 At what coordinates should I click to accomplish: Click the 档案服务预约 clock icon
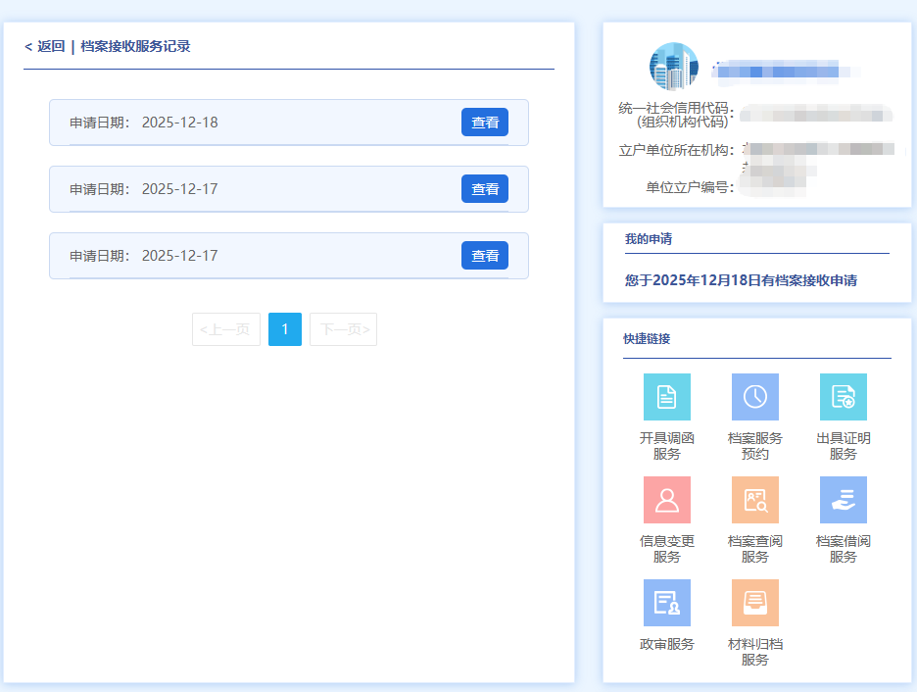[x=754, y=397]
